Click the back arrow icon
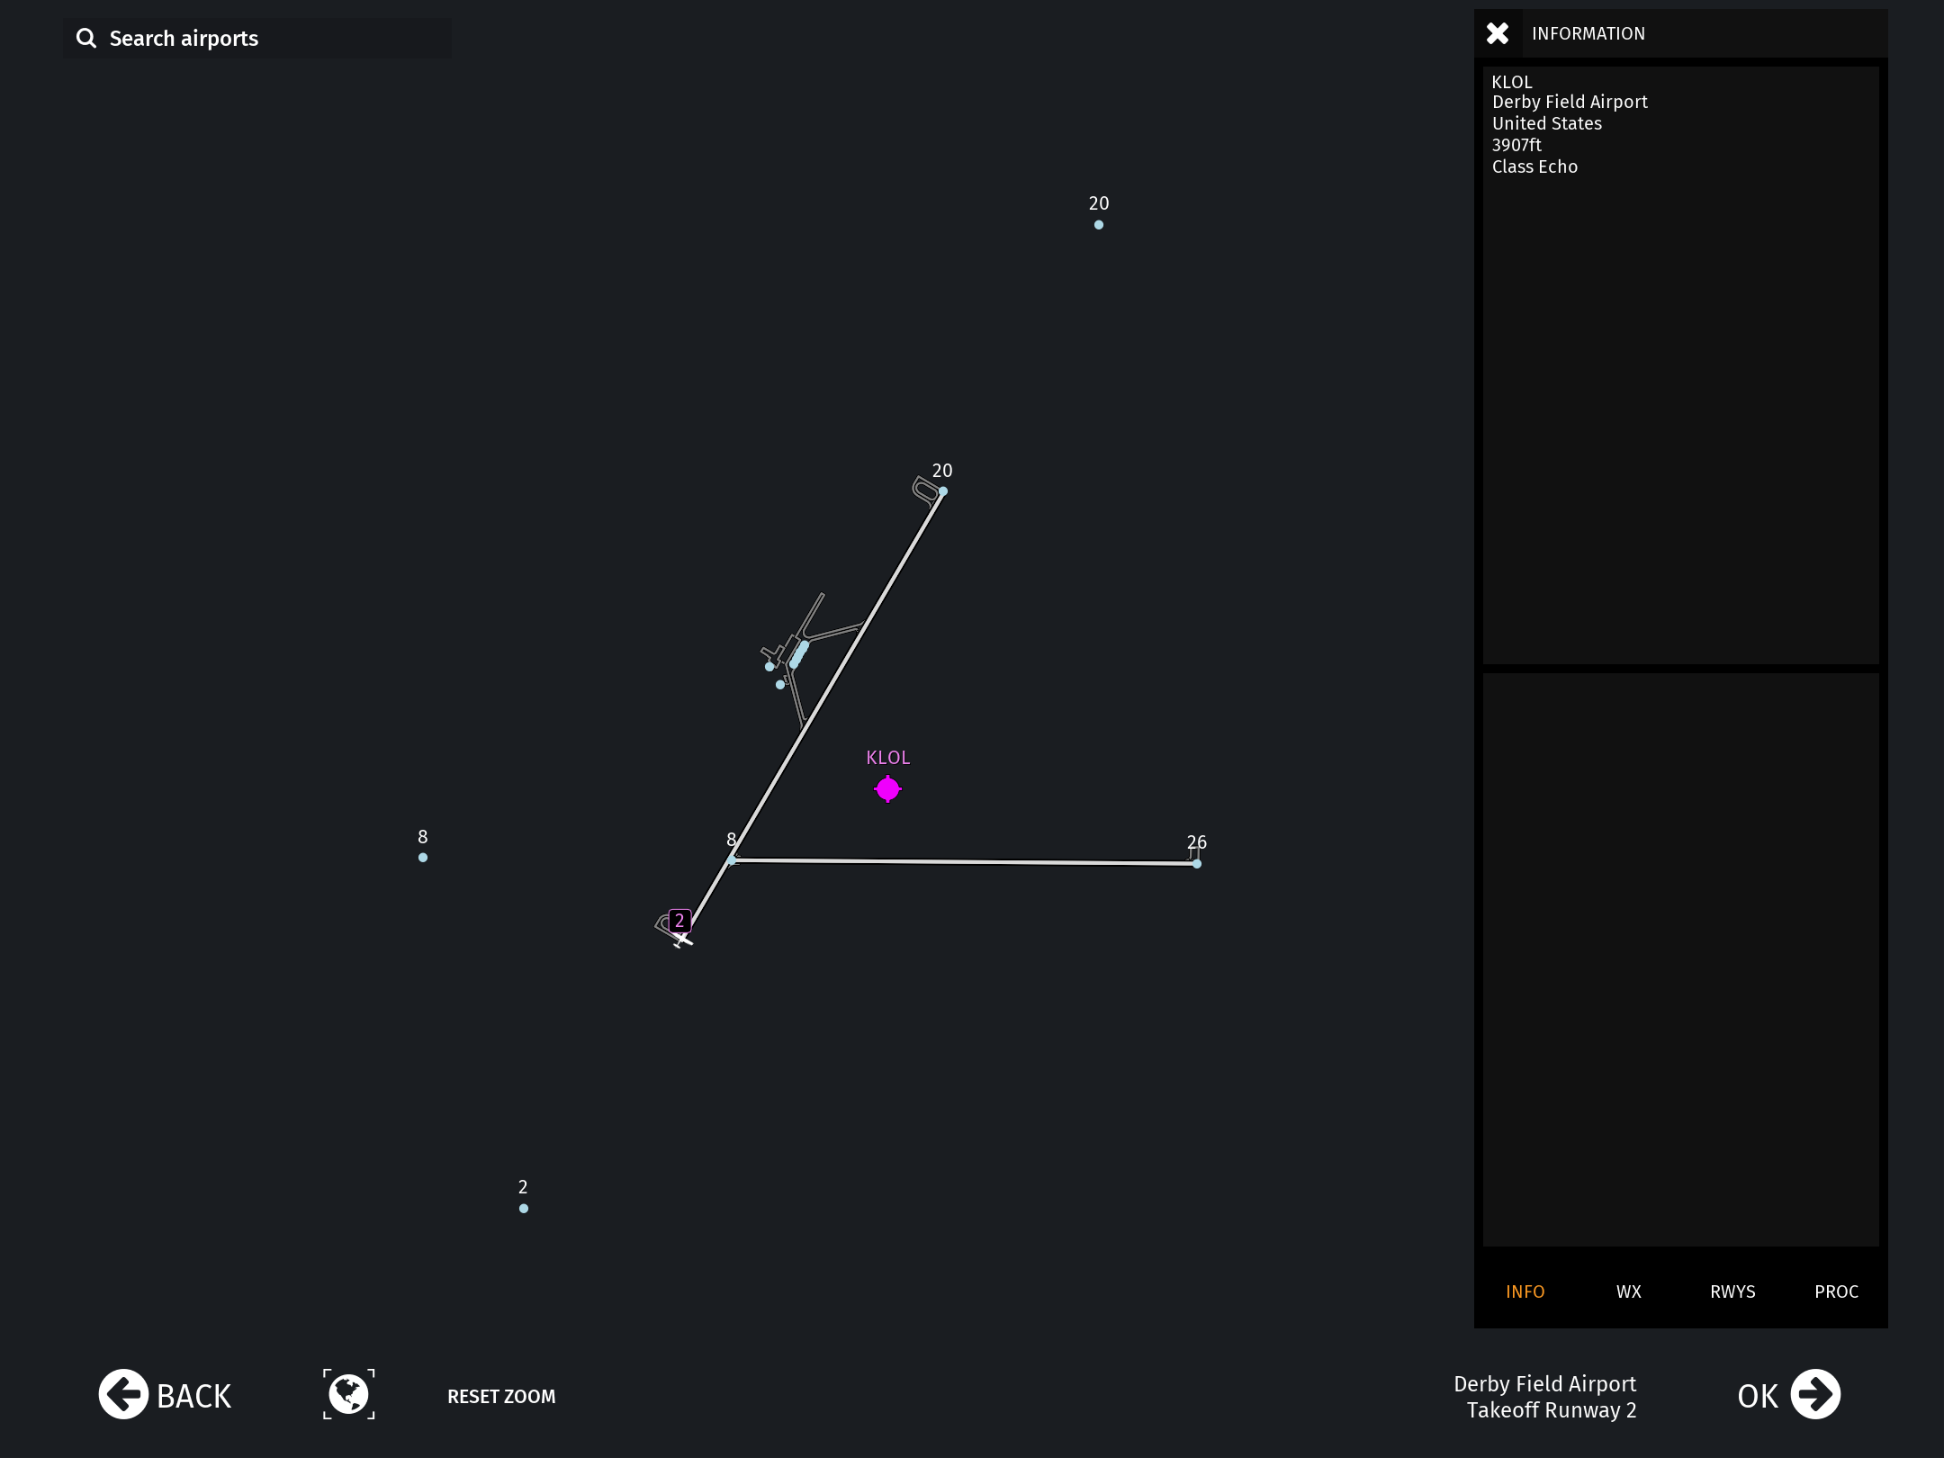The height and width of the screenshot is (1458, 1944). pyautogui.click(x=123, y=1395)
